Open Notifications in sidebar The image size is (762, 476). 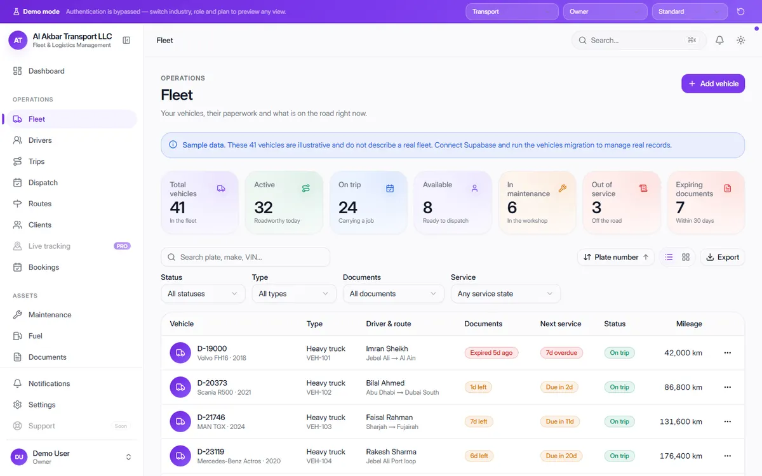point(72,383)
